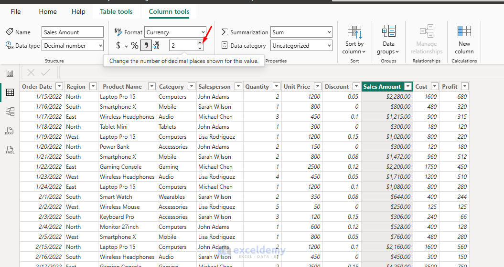Switch to the Help tab

78,11
